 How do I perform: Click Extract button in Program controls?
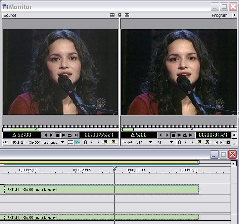tap(207, 143)
